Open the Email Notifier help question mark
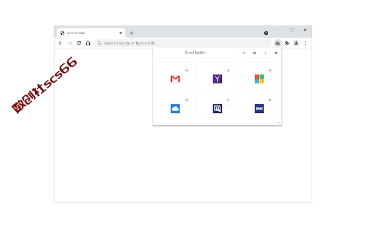The height and width of the screenshot is (228, 366). click(265, 53)
